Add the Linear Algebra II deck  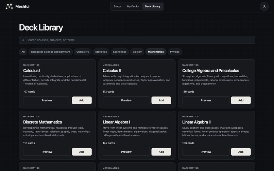pos(241,152)
